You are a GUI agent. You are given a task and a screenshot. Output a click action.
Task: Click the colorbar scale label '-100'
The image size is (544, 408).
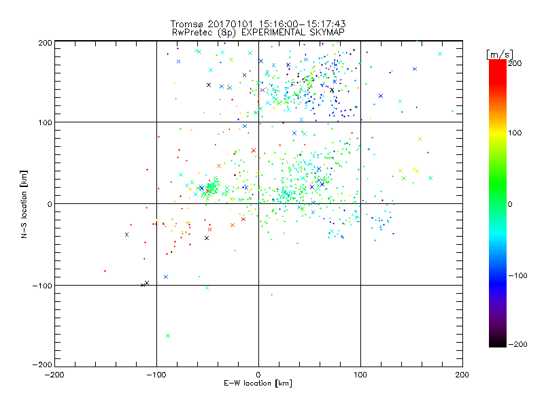(517, 275)
